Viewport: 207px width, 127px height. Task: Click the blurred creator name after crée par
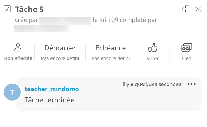(x=65, y=21)
